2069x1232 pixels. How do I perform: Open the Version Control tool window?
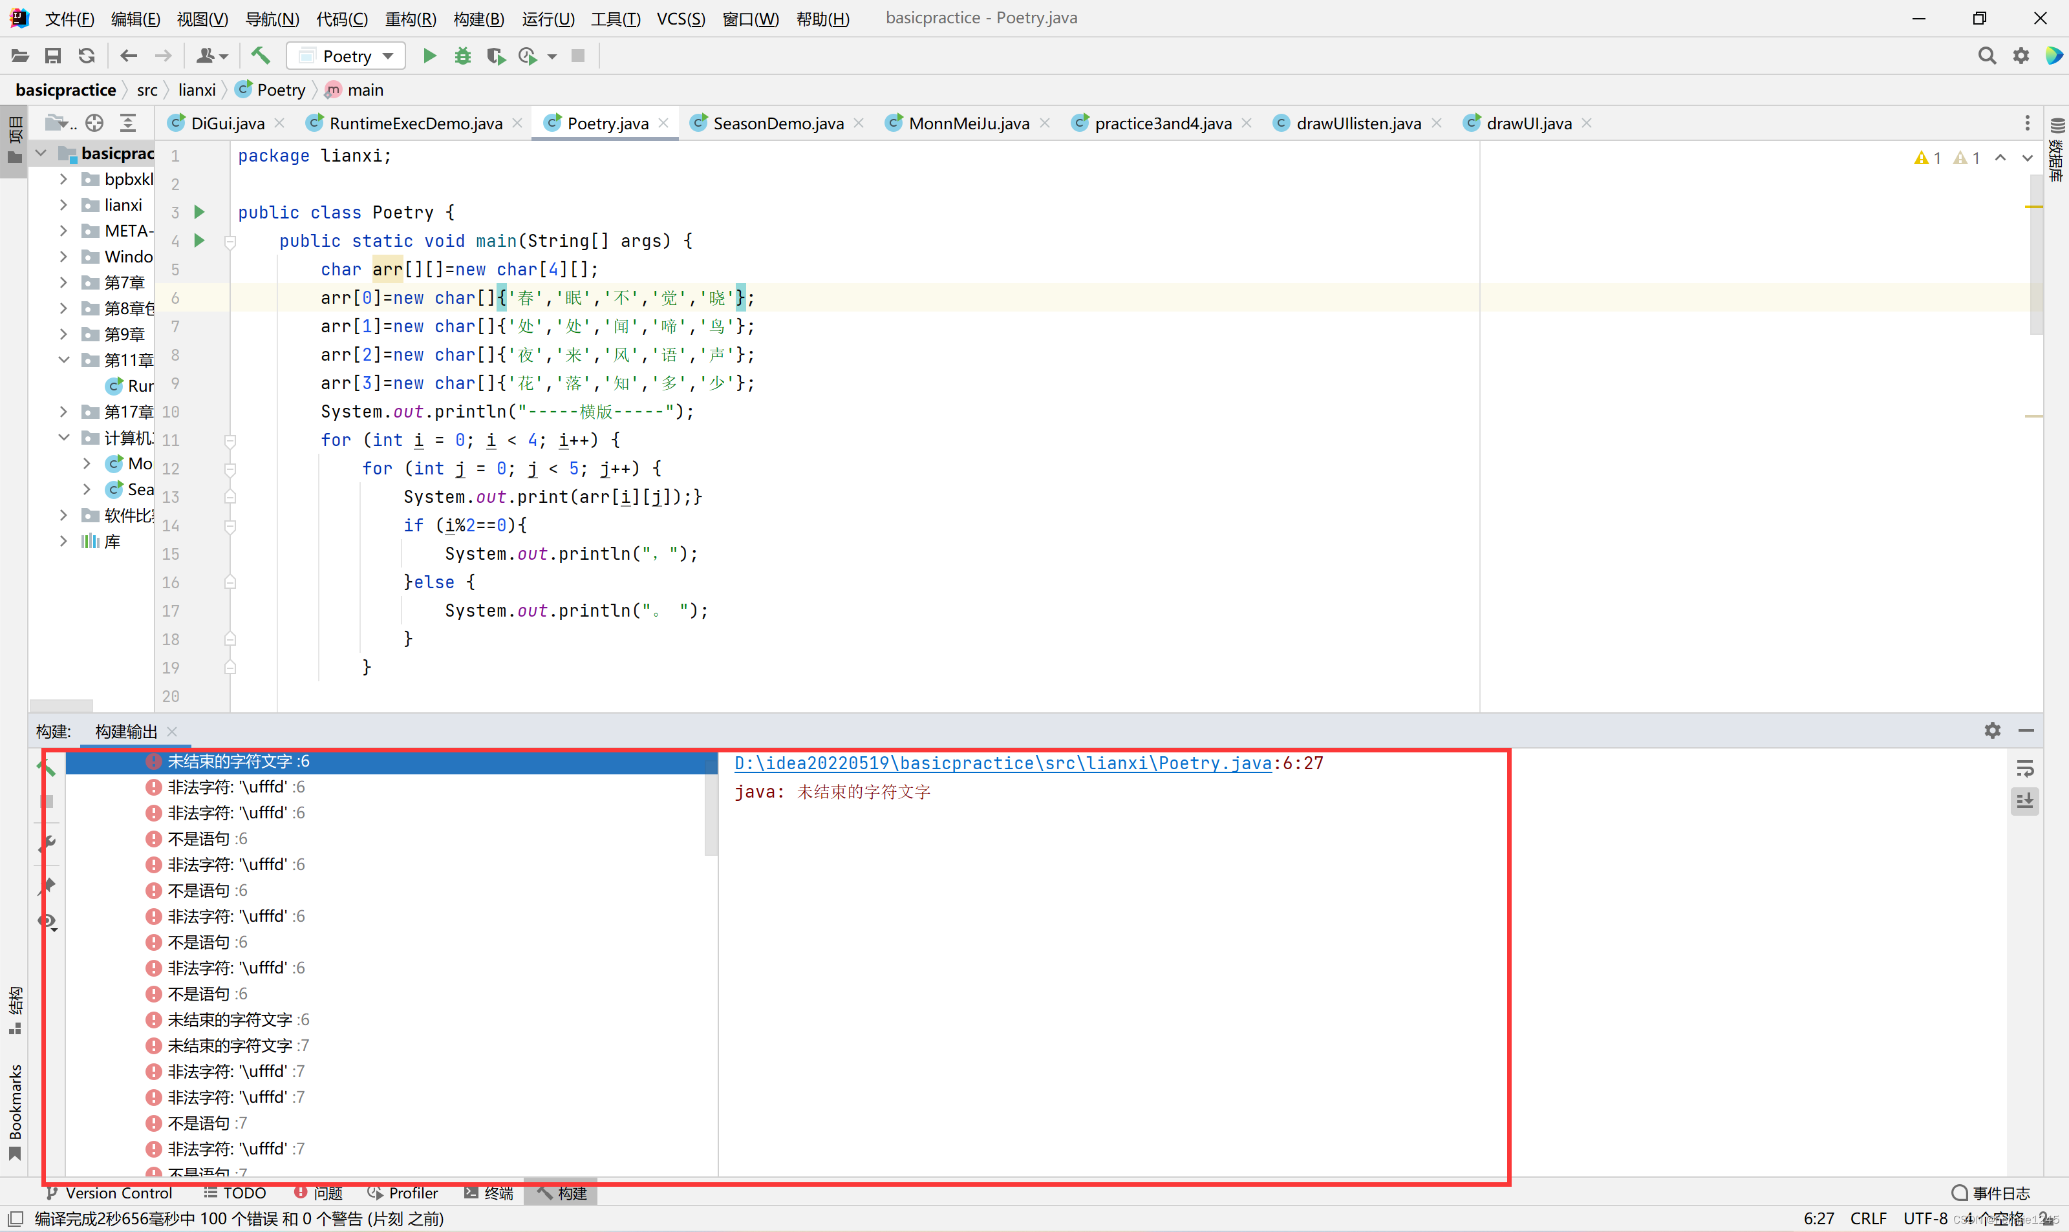[x=110, y=1193]
